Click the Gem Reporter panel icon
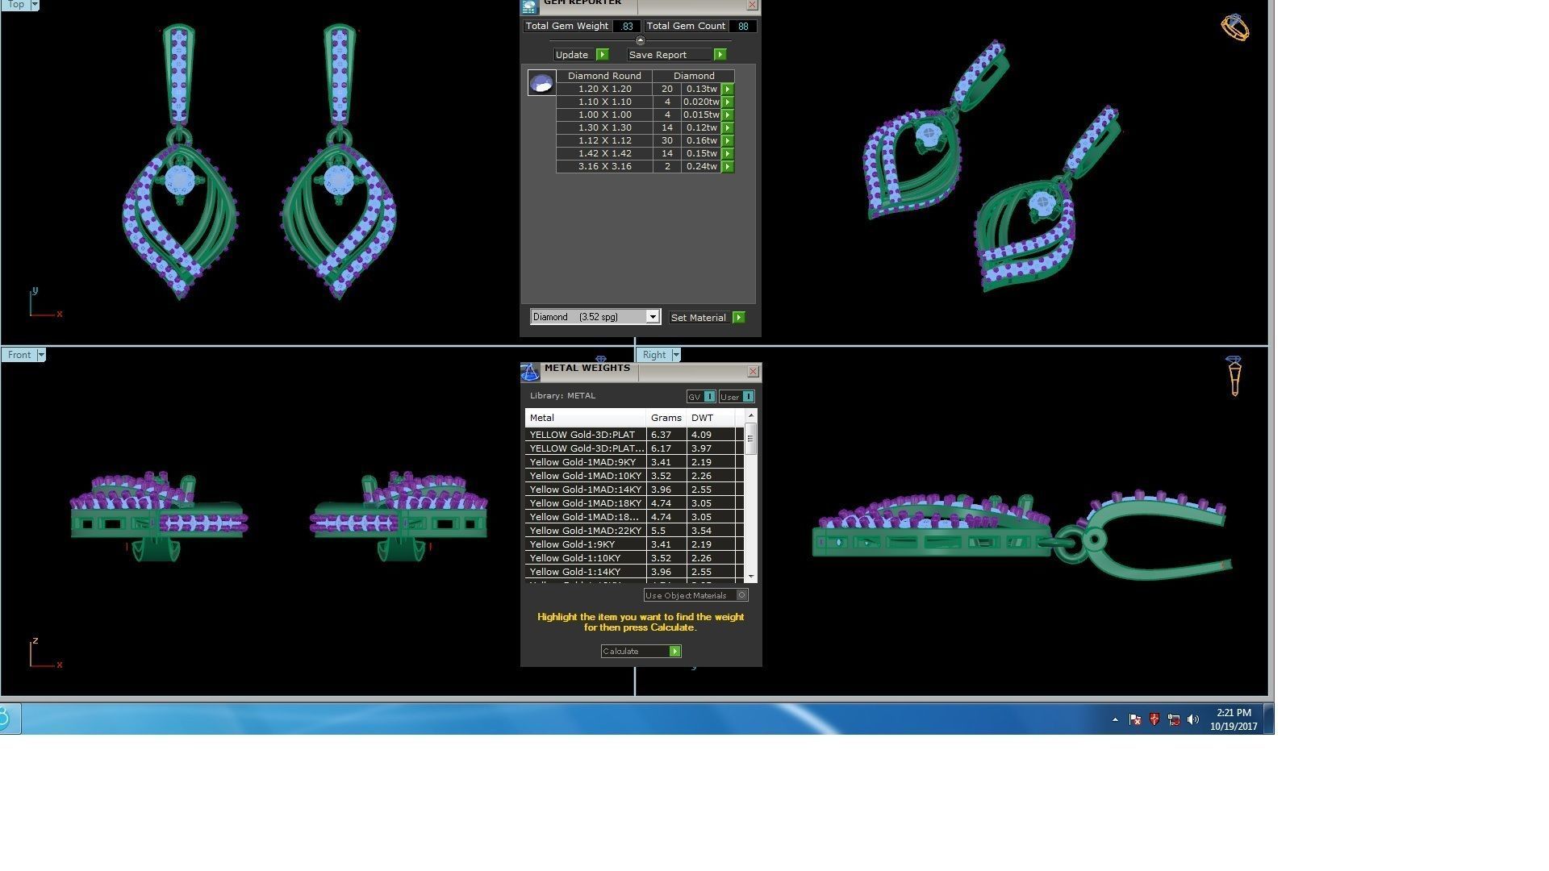1549x871 pixels. tap(529, 6)
